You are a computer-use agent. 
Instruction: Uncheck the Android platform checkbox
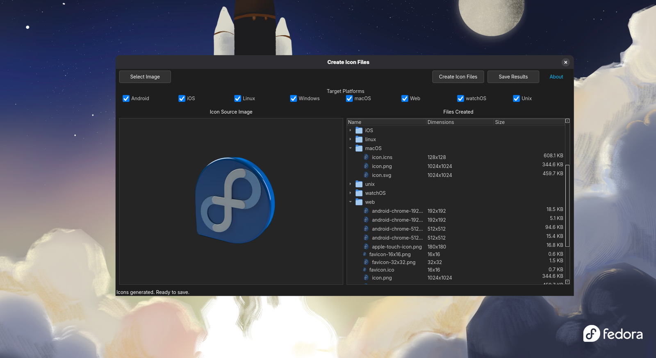click(126, 98)
